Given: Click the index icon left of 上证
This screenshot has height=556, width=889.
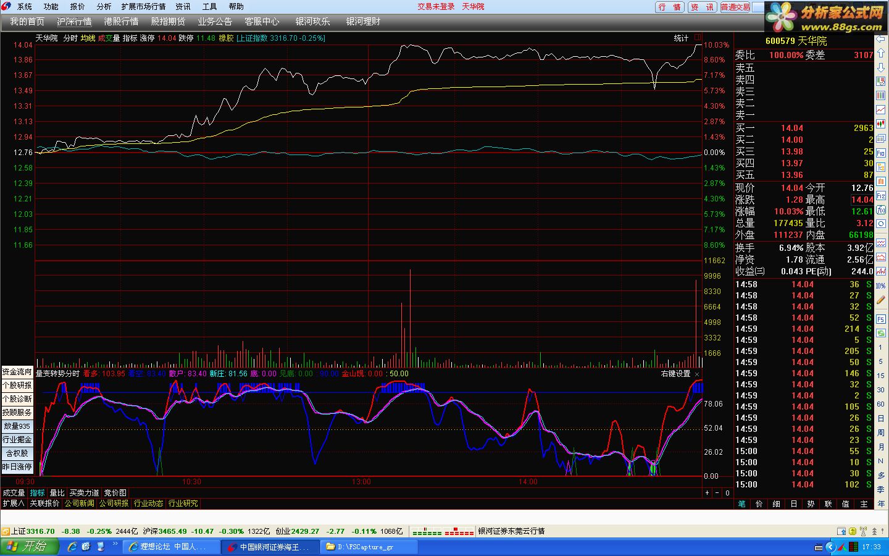Looking at the screenshot, I should point(6,531).
